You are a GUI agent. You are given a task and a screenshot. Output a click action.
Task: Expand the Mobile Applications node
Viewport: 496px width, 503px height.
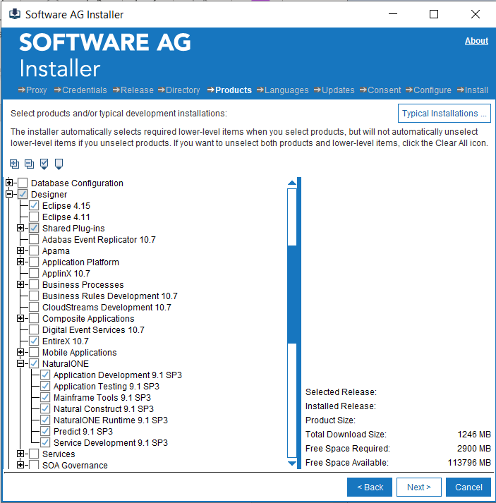20,352
